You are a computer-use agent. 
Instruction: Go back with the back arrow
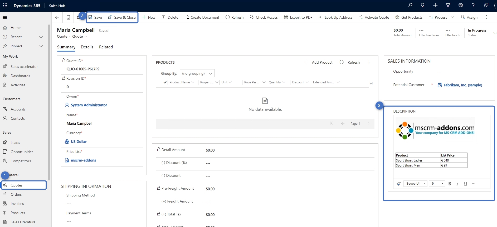click(x=57, y=17)
